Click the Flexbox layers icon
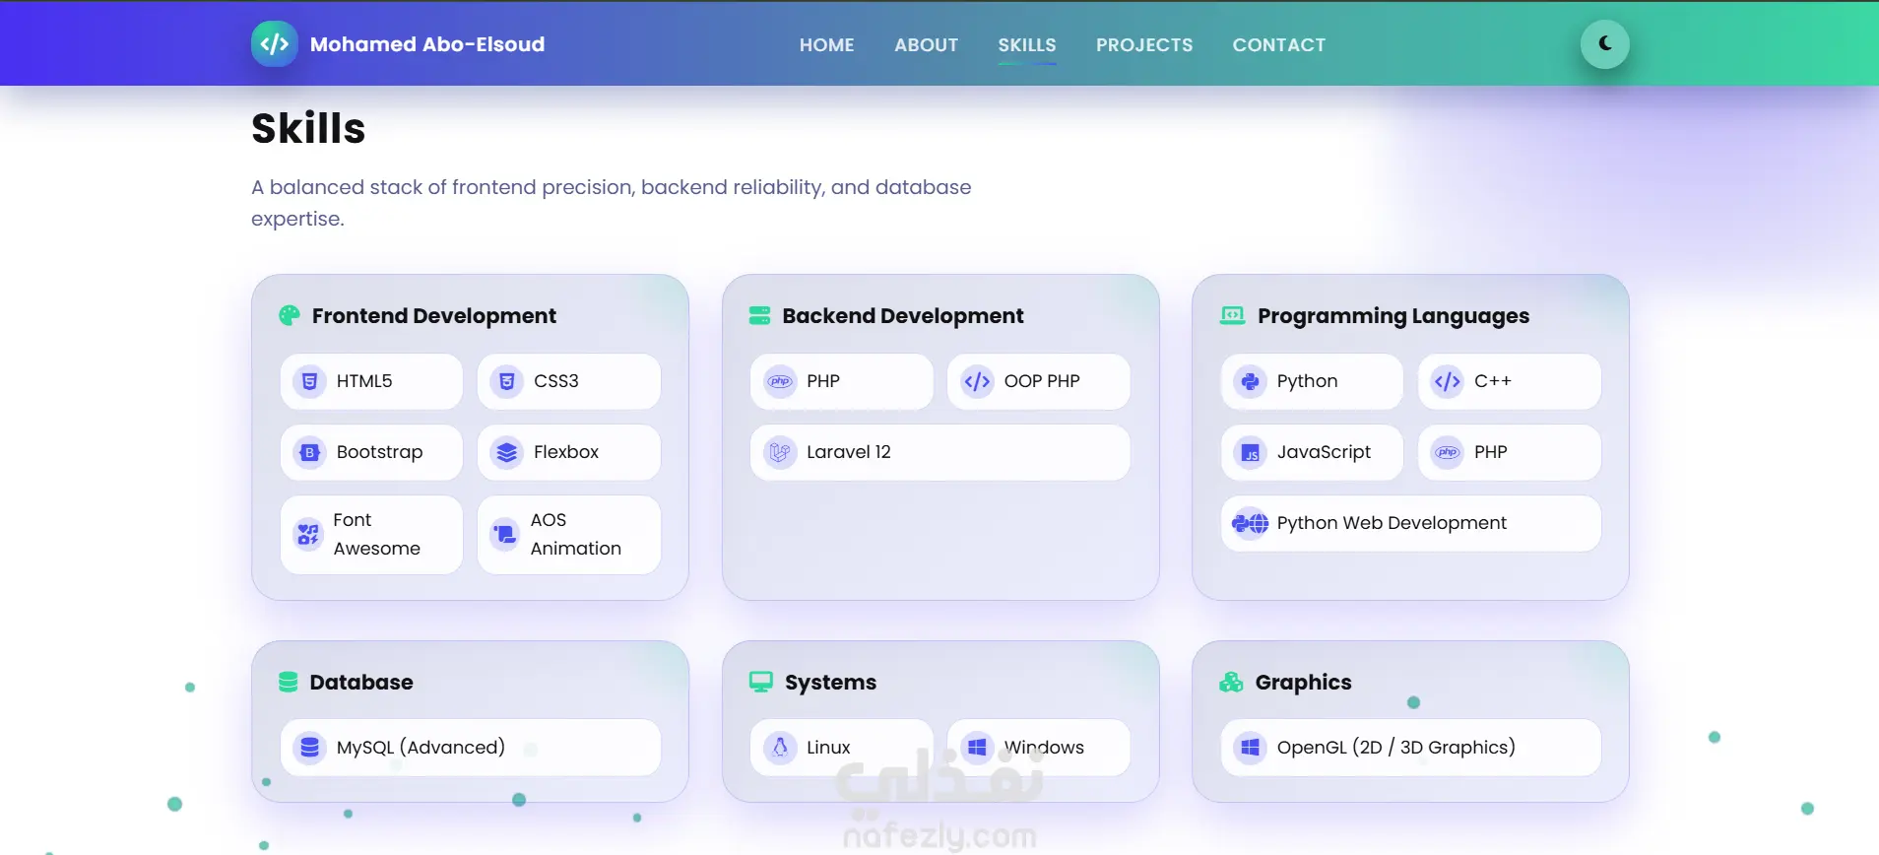The width and height of the screenshot is (1879, 855). pyautogui.click(x=506, y=452)
